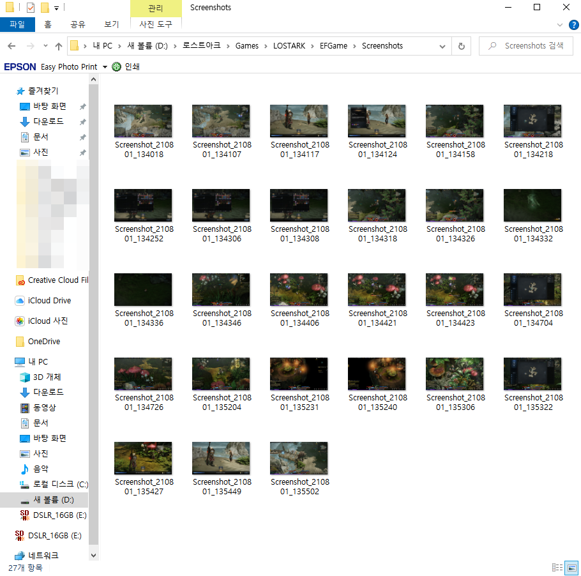Open the Customize Quick Access Toolbar dropdown

(x=56, y=8)
